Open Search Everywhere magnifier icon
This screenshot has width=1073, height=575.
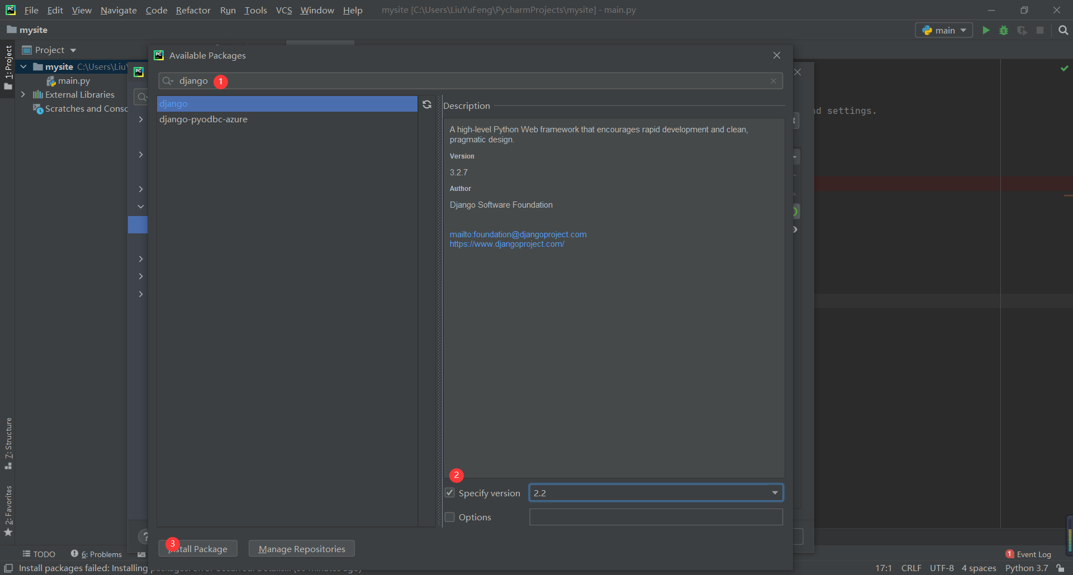tap(1063, 30)
